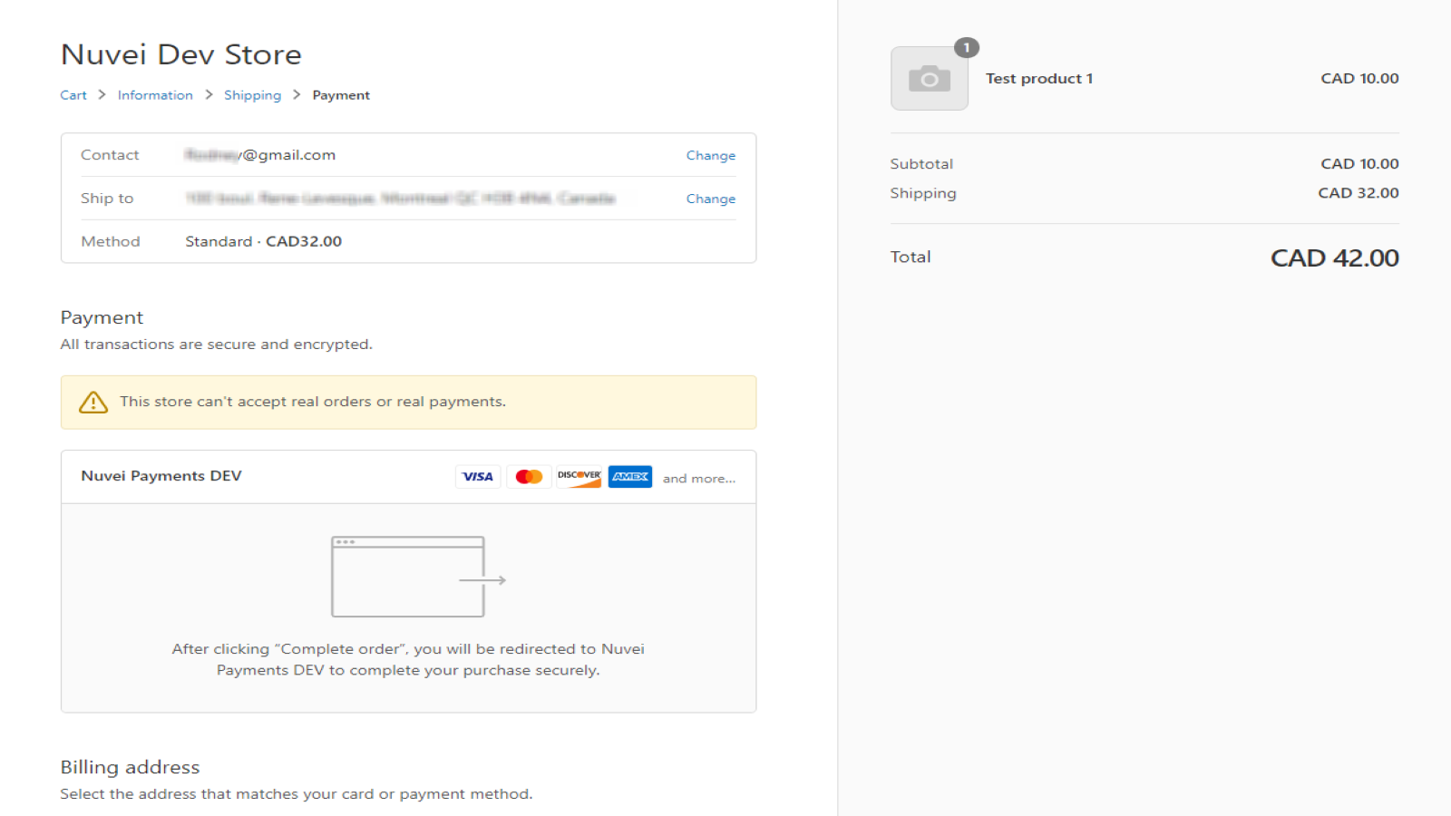Open the Information breadcrumb step
Image resolution: width=1451 pixels, height=816 pixels.
pos(155,95)
